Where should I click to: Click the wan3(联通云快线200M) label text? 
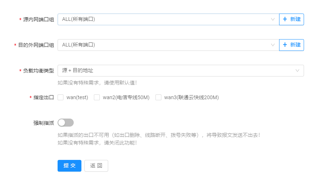tap(191, 97)
